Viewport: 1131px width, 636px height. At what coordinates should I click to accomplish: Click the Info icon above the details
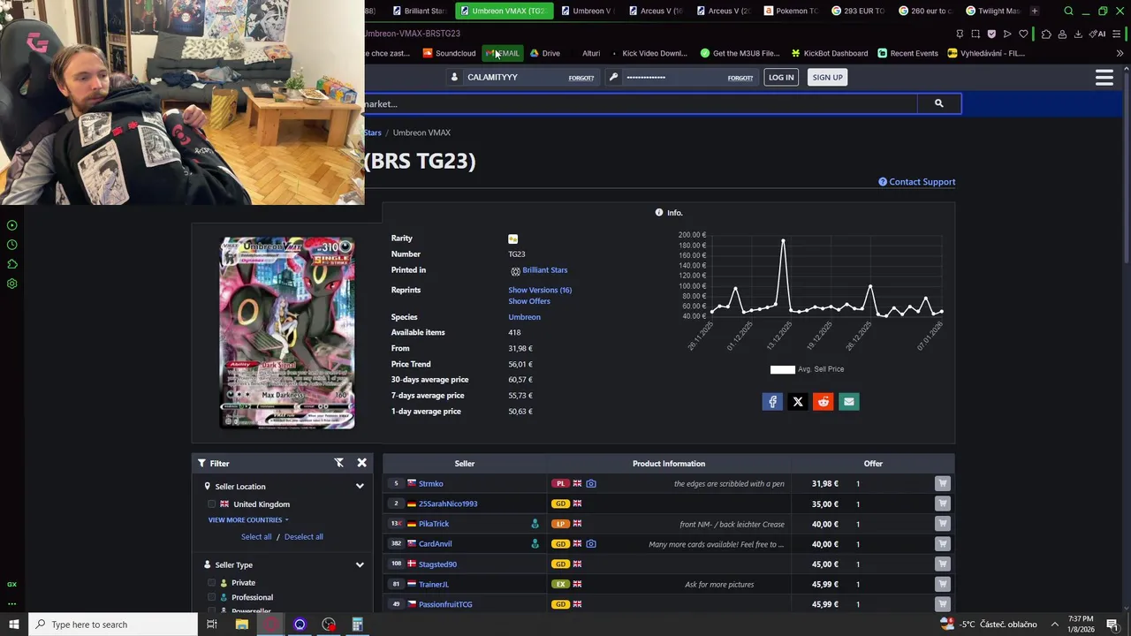coord(659,213)
